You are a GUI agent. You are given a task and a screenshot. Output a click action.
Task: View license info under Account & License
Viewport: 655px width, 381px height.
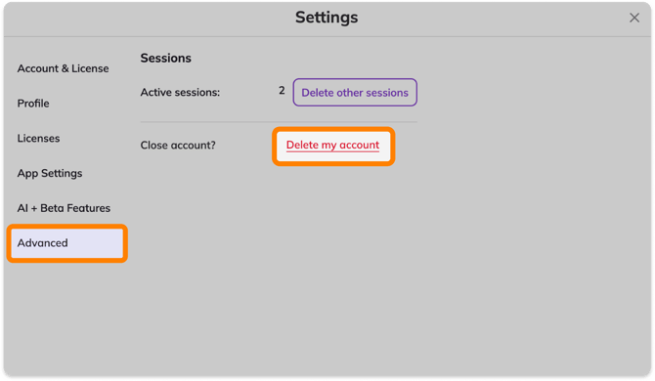(64, 68)
